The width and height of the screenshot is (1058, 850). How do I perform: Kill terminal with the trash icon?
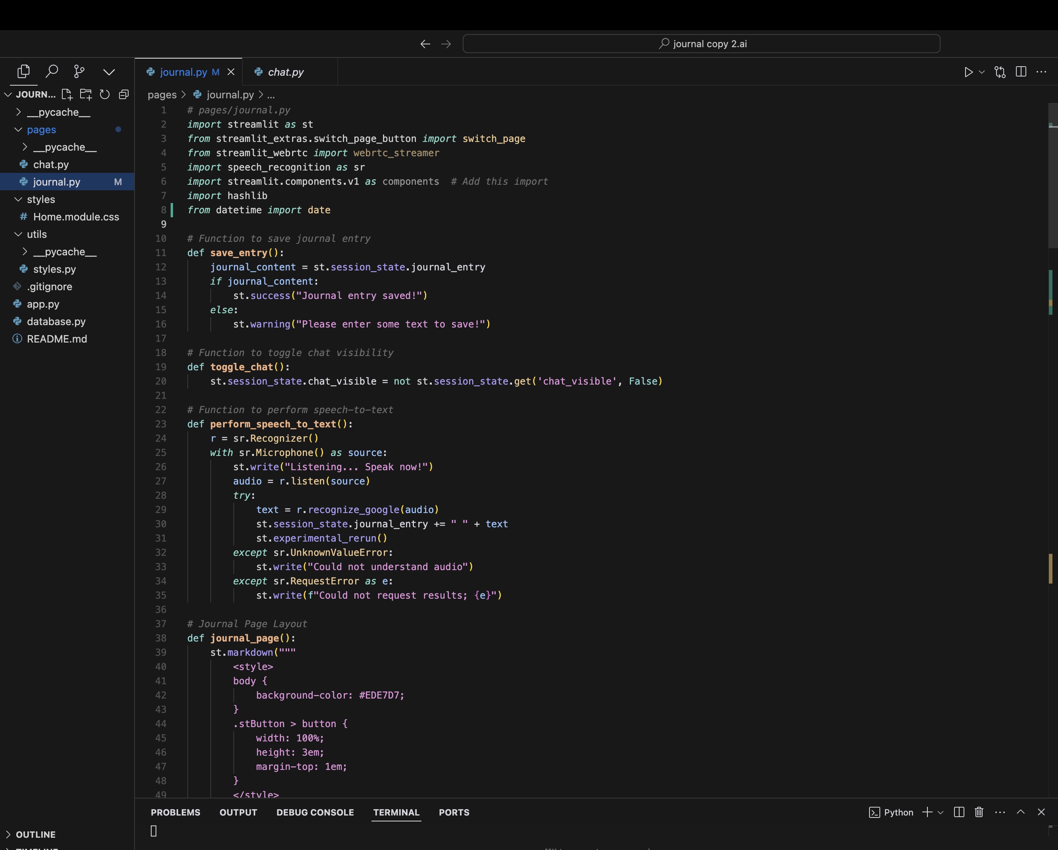979,812
